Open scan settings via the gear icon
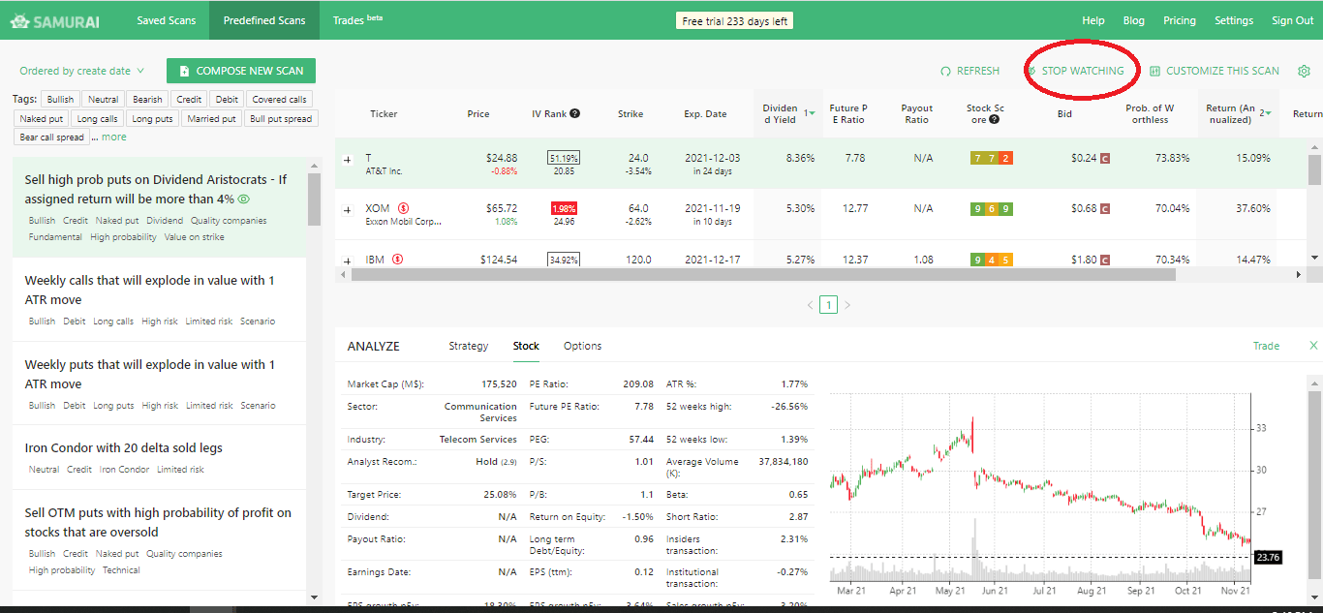 [1304, 71]
